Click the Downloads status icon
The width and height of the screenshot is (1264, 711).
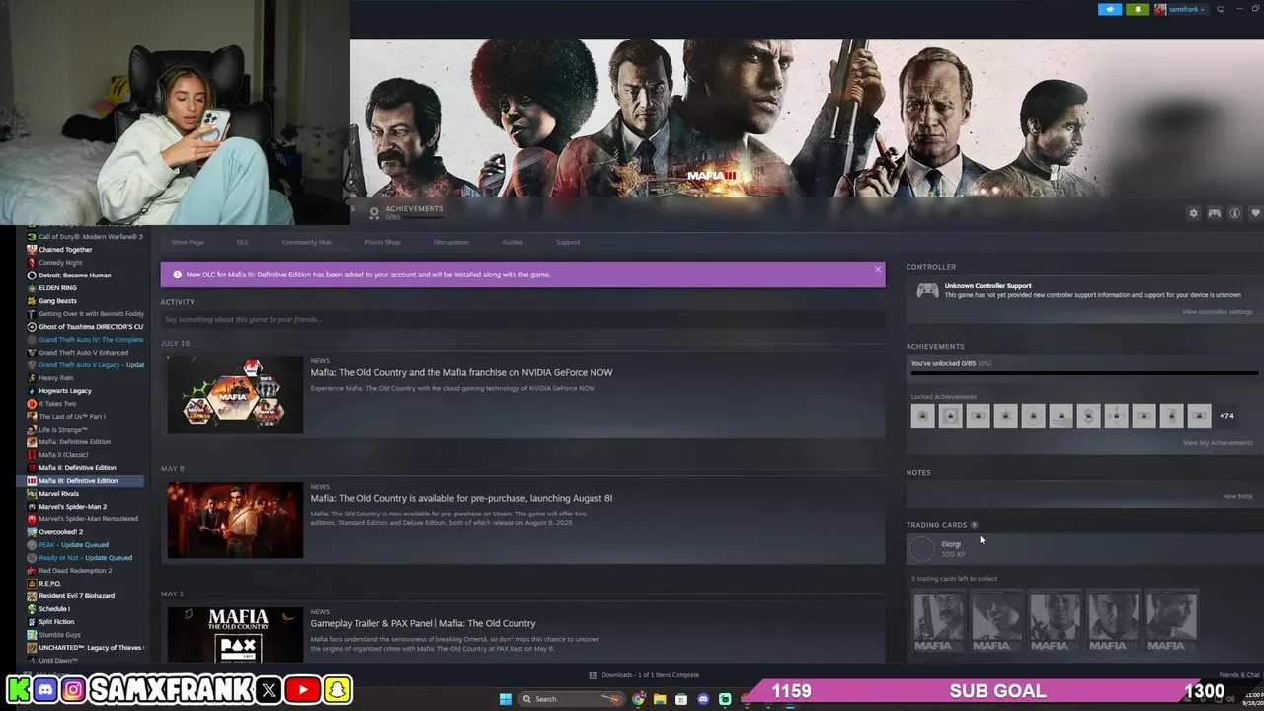point(593,675)
